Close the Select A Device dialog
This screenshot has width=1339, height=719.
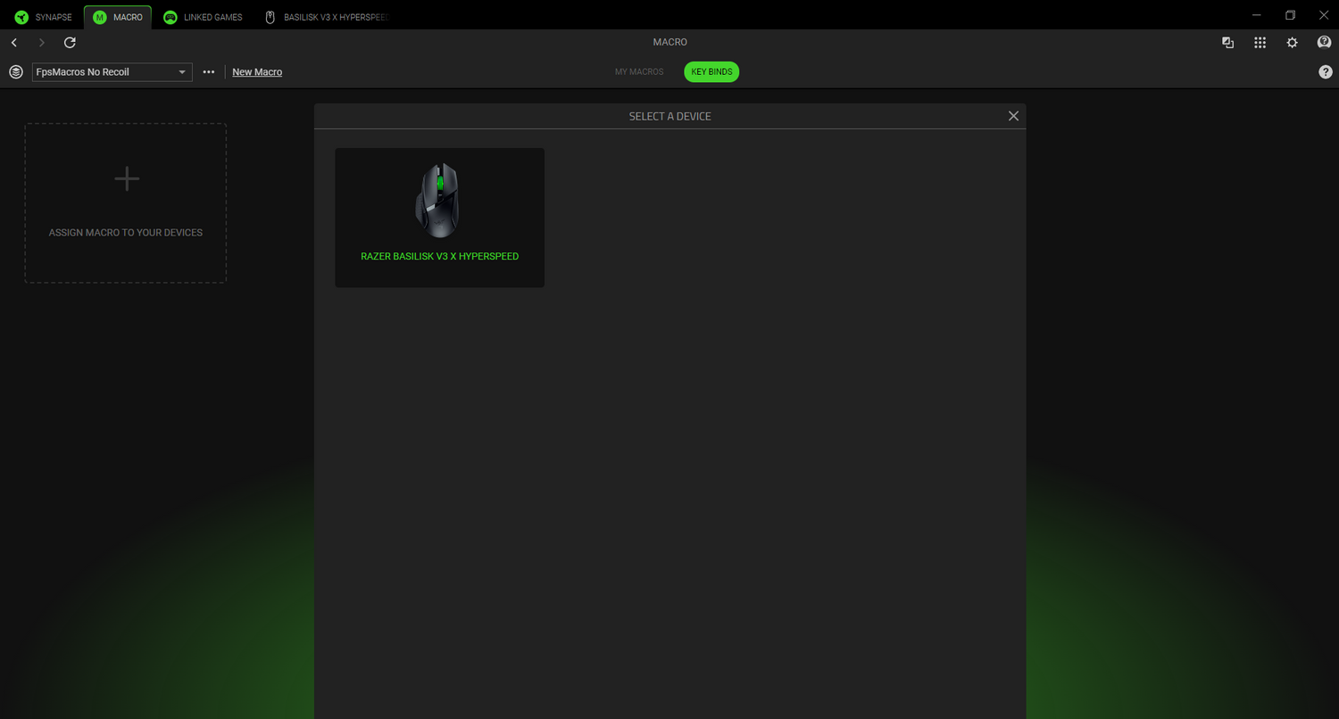[x=1013, y=116]
